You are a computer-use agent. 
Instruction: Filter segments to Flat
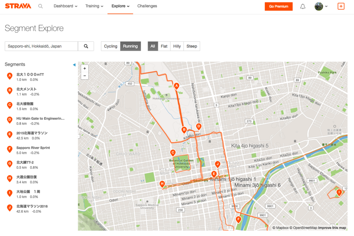164,46
